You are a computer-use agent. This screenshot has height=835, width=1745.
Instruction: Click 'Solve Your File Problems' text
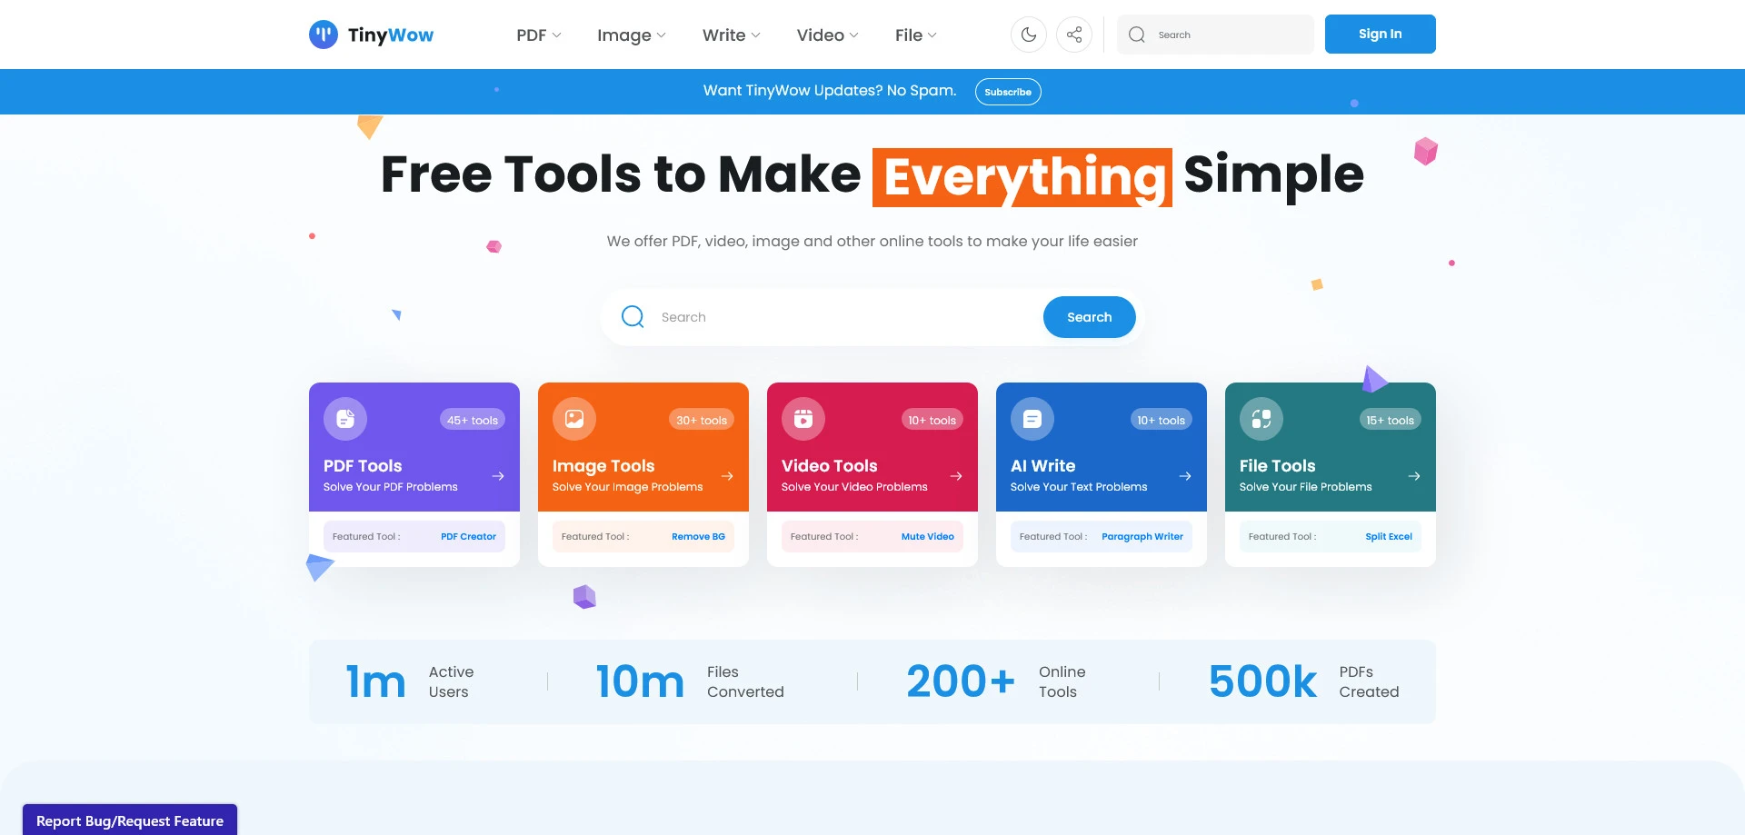(1305, 487)
